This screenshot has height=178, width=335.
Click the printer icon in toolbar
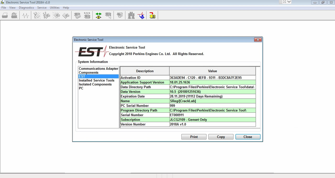click(x=5, y=16)
